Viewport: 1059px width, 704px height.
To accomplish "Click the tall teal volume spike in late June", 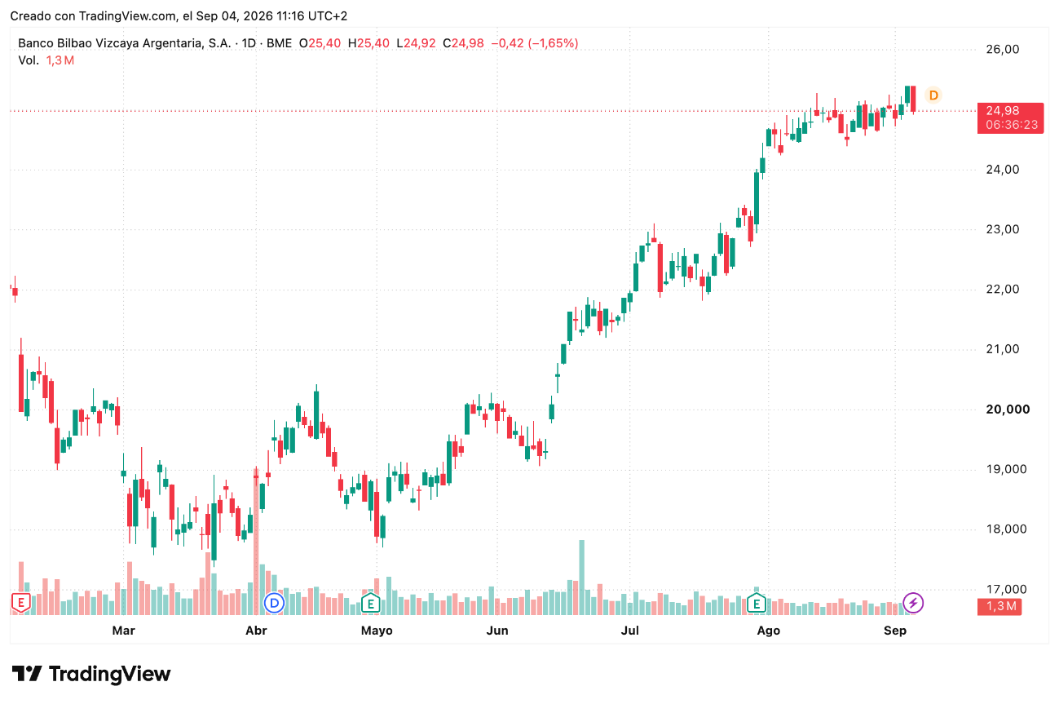I will (x=581, y=577).
